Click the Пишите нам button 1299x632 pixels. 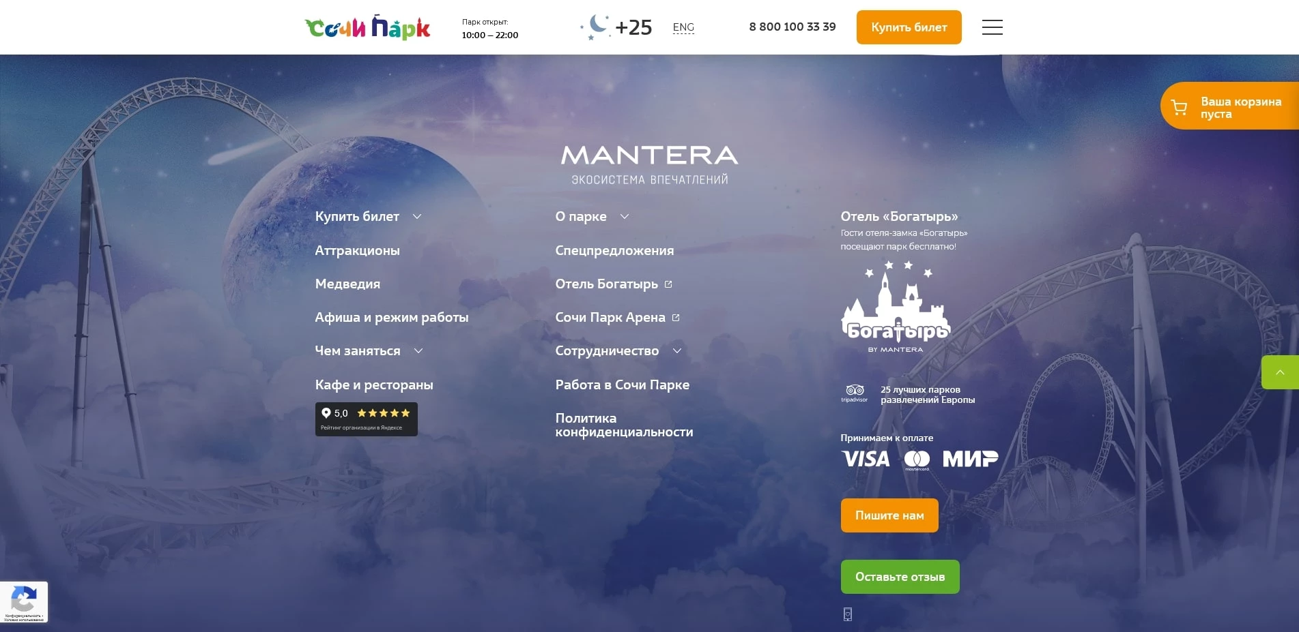point(889,515)
